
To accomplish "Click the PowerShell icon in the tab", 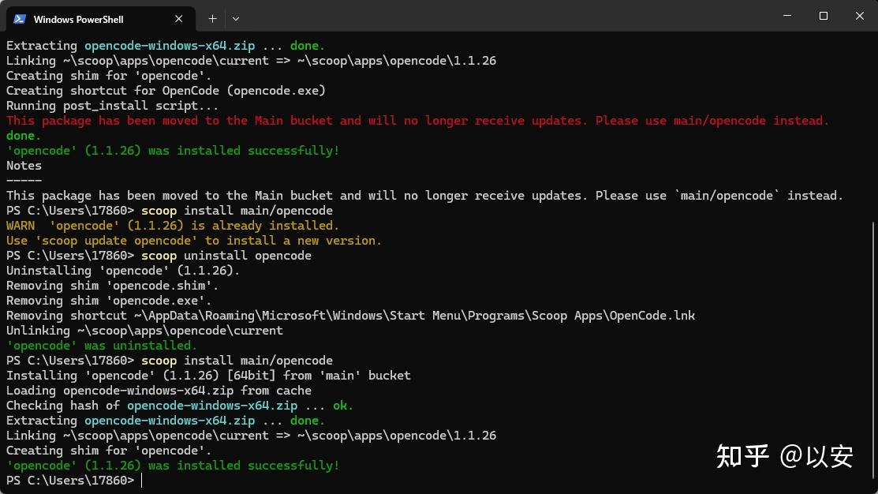I will (20, 19).
